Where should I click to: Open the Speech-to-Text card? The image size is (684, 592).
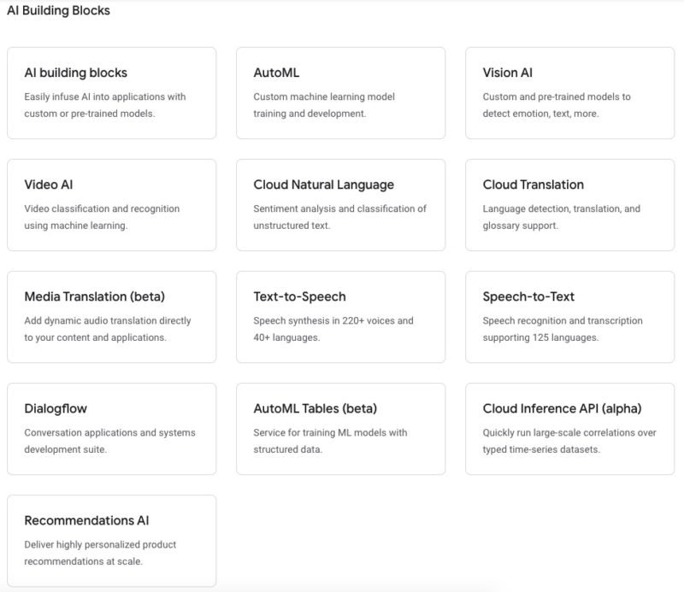569,317
